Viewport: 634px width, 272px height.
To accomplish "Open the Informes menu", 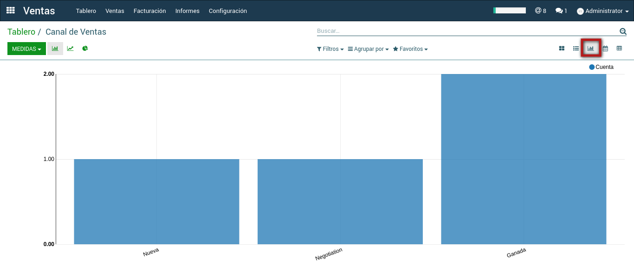I will coord(187,11).
